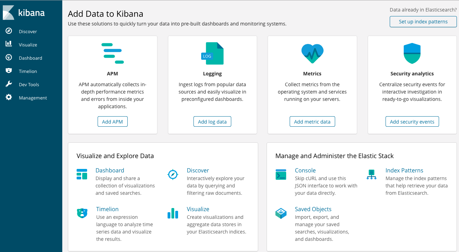Go to Dashboard in the sidebar
The image size is (459, 252).
tap(30, 58)
